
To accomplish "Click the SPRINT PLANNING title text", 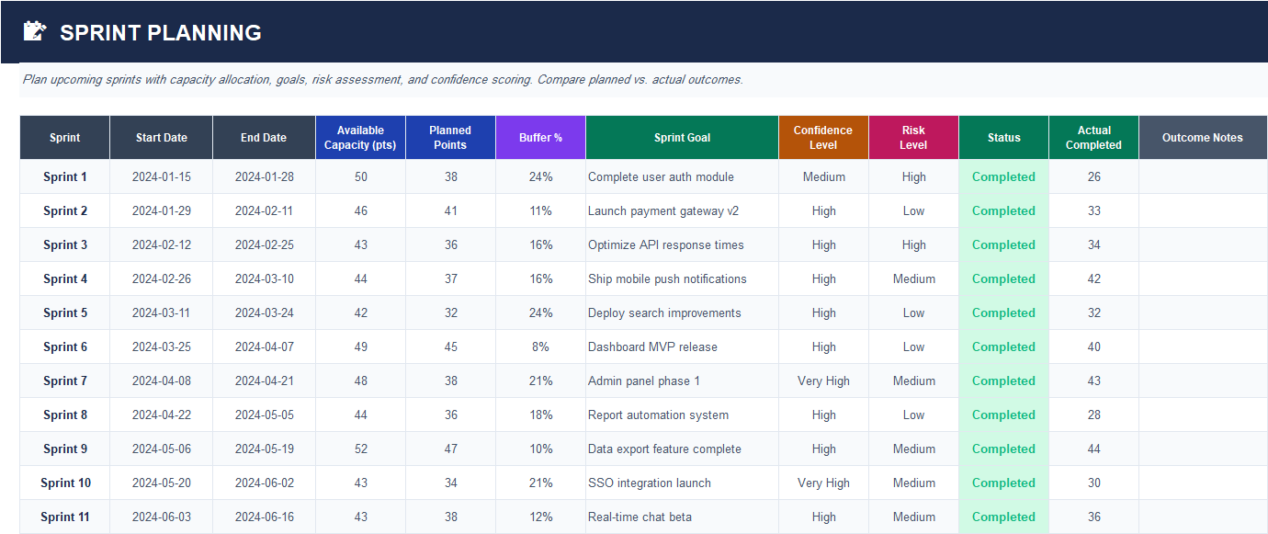I will click(161, 33).
